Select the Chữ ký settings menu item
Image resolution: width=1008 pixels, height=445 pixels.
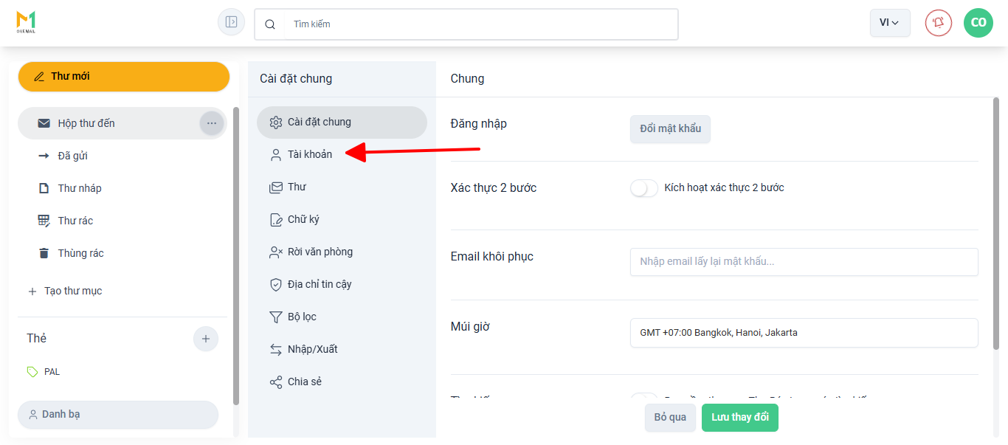click(303, 219)
